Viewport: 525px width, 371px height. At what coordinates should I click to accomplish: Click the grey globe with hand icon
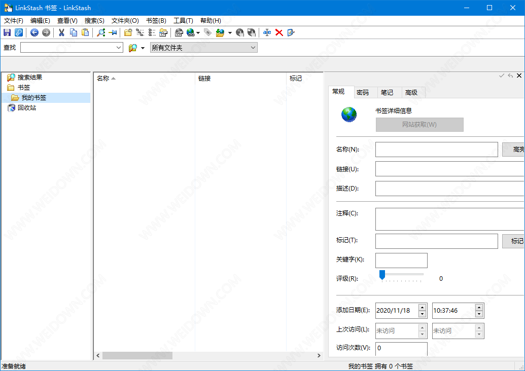240,32
